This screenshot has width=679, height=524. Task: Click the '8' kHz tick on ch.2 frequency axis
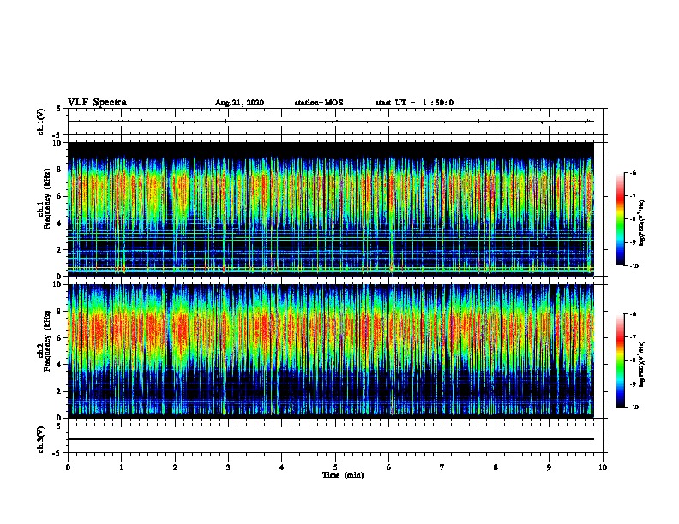point(60,312)
